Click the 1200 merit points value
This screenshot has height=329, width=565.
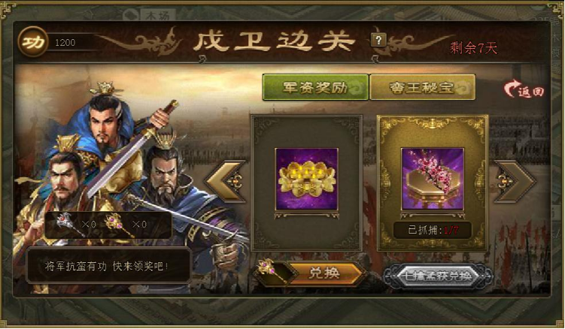pyautogui.click(x=65, y=43)
